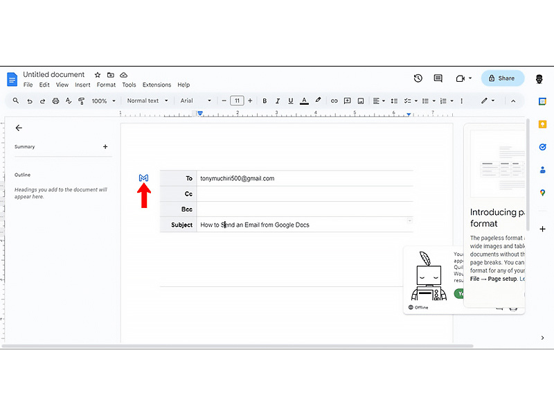This screenshot has height=416, width=554.
Task: Click the Share button
Action: [x=503, y=78]
